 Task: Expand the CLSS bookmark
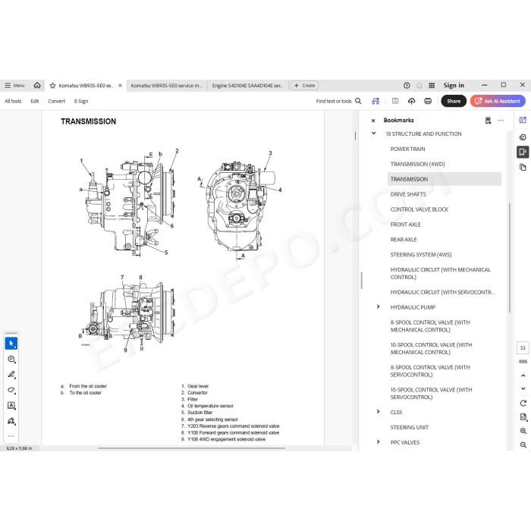coord(379,411)
